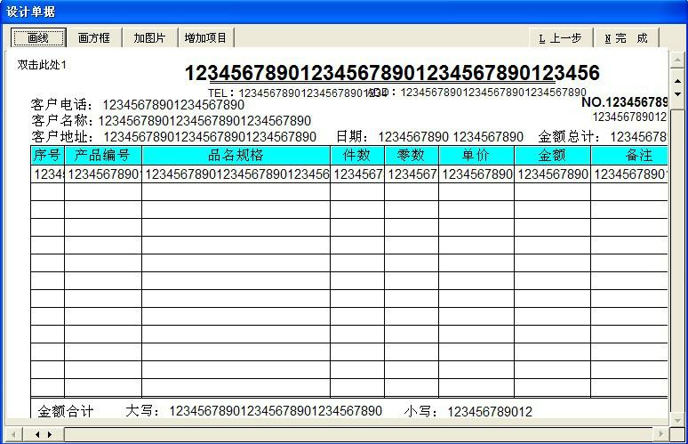The image size is (688, 444).
Task: Click the horizontal scrollbar right arrow
Action: 660,434
